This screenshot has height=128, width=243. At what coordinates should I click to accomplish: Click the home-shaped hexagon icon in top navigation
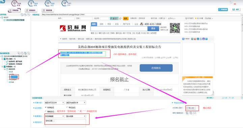click(x=15, y=3)
